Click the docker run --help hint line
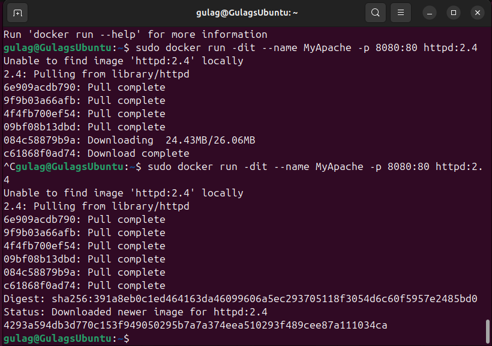The width and height of the screenshot is (492, 346). (x=135, y=34)
